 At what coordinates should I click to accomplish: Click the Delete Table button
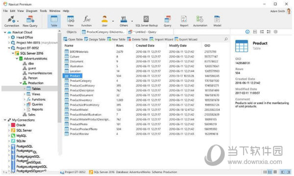tap(137, 39)
